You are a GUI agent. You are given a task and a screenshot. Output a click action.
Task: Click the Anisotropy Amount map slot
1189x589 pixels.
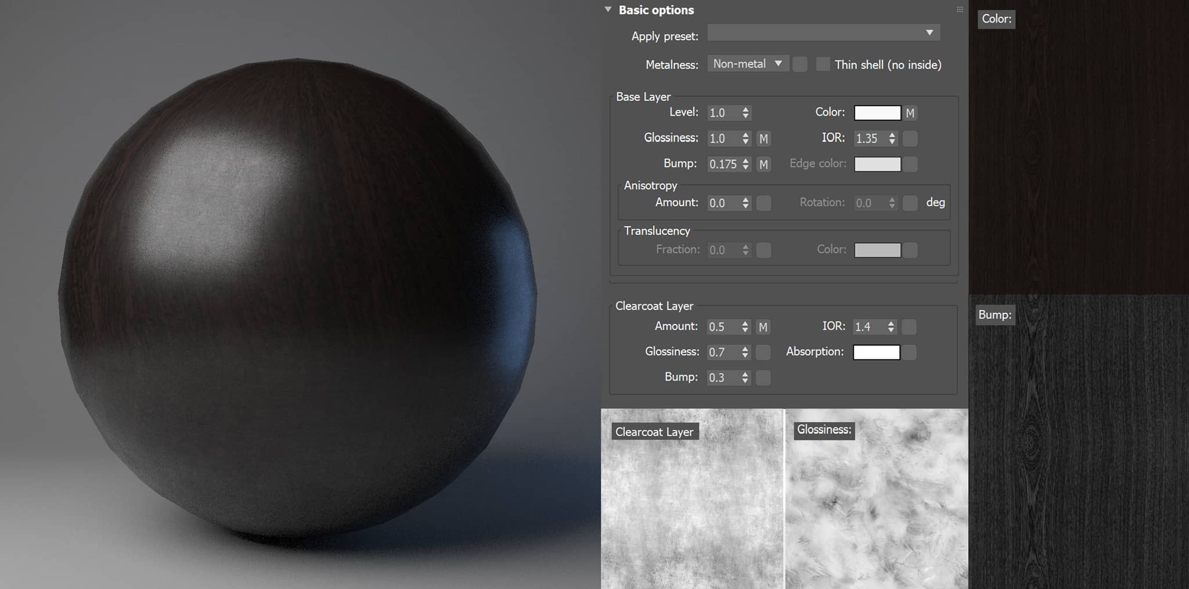click(763, 203)
